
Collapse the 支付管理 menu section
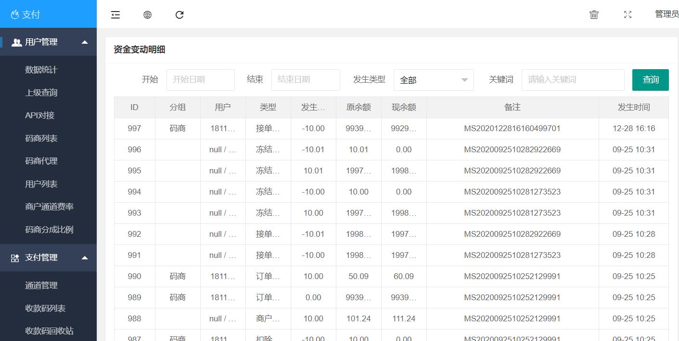[85, 258]
